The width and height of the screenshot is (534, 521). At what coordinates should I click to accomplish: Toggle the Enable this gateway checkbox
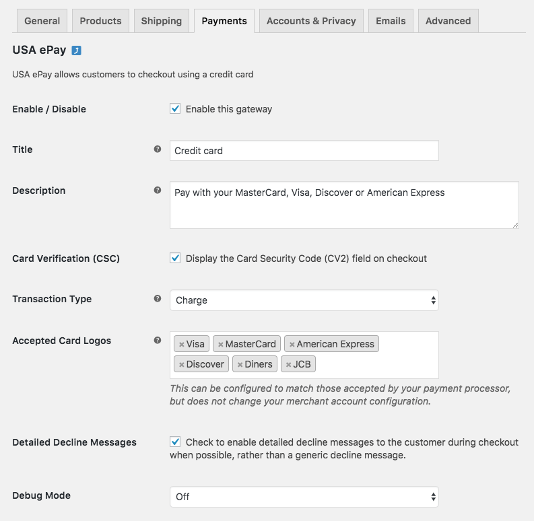point(175,108)
